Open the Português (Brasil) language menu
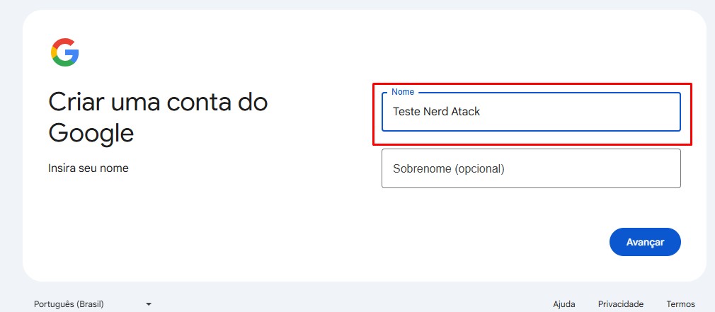This screenshot has width=715, height=312. pos(69,304)
